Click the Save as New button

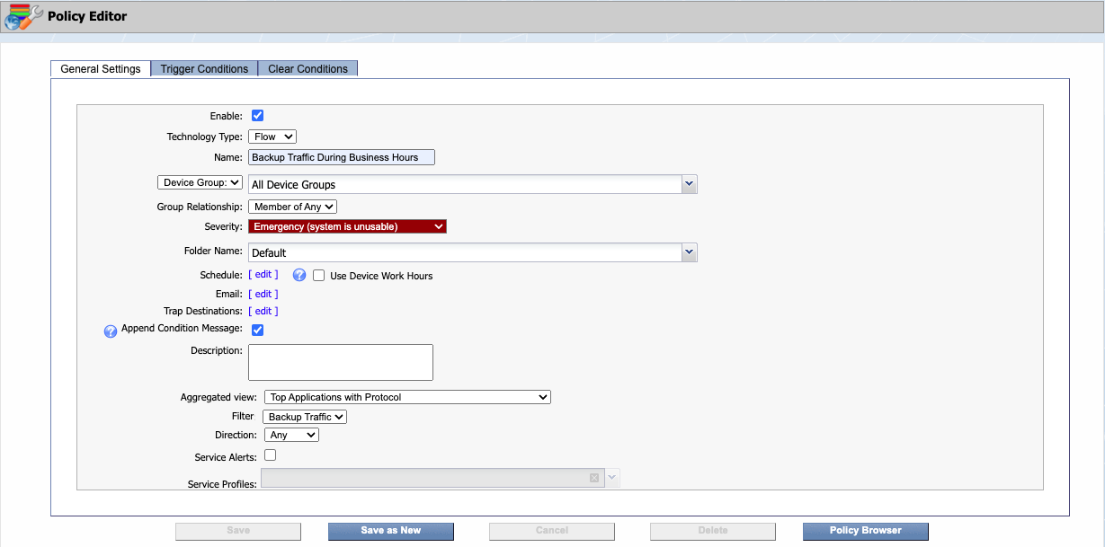coord(391,531)
